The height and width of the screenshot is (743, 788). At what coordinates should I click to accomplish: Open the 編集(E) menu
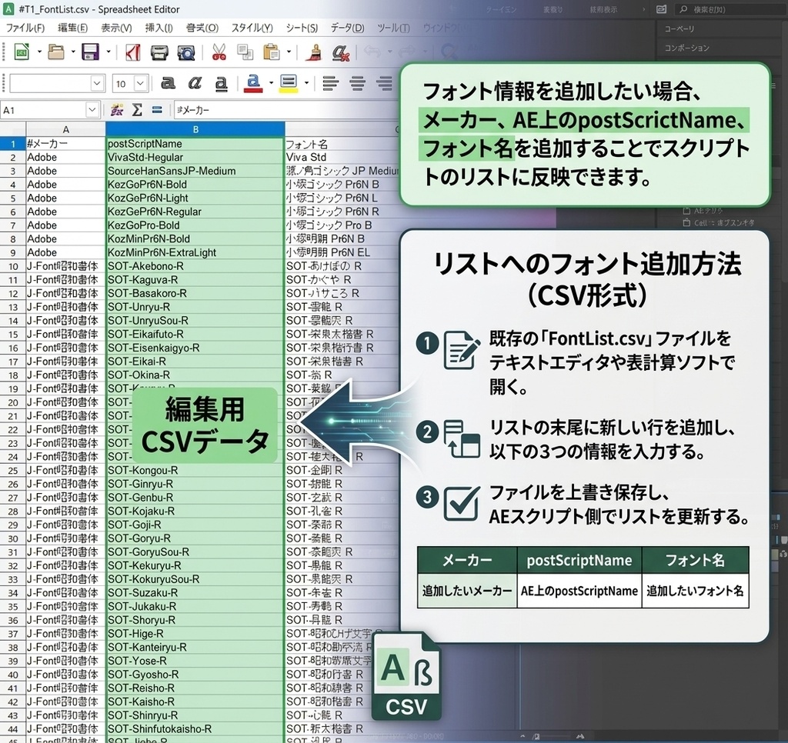tap(72, 28)
